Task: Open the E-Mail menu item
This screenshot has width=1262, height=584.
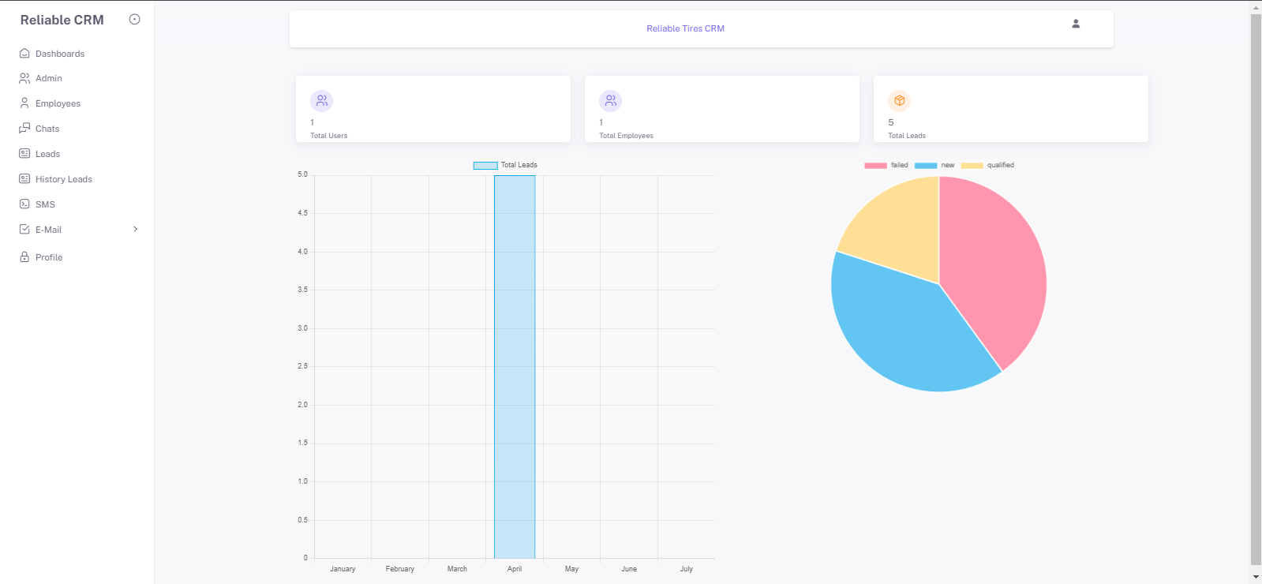Action: 48,230
